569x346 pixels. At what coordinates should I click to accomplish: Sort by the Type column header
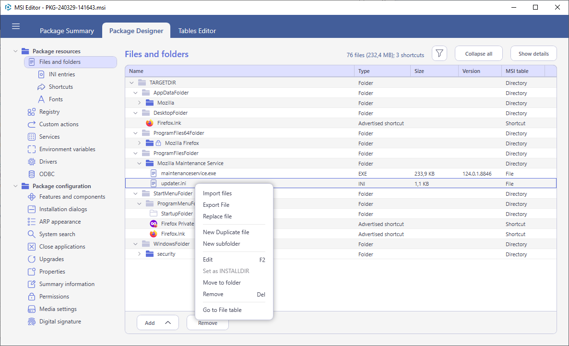pos(382,71)
